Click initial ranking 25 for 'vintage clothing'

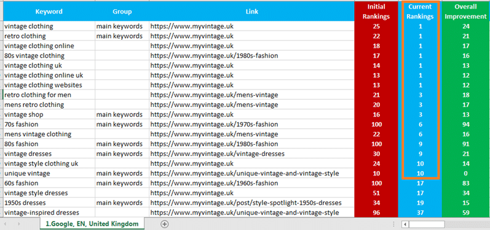[376, 26]
